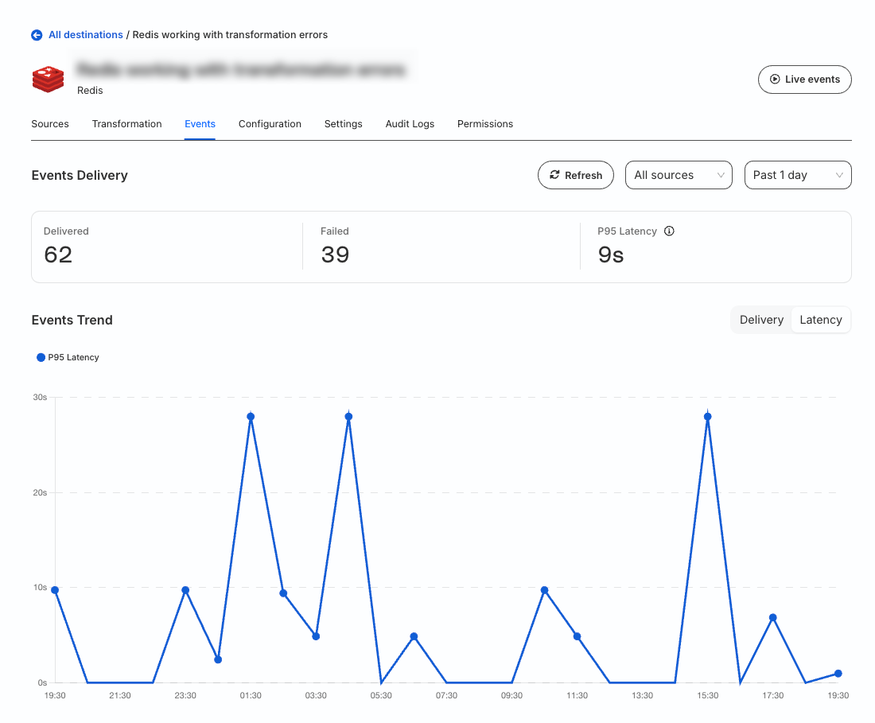The image size is (875, 723).
Task: Click the latency peak point at 15:30
Action: [x=708, y=417]
